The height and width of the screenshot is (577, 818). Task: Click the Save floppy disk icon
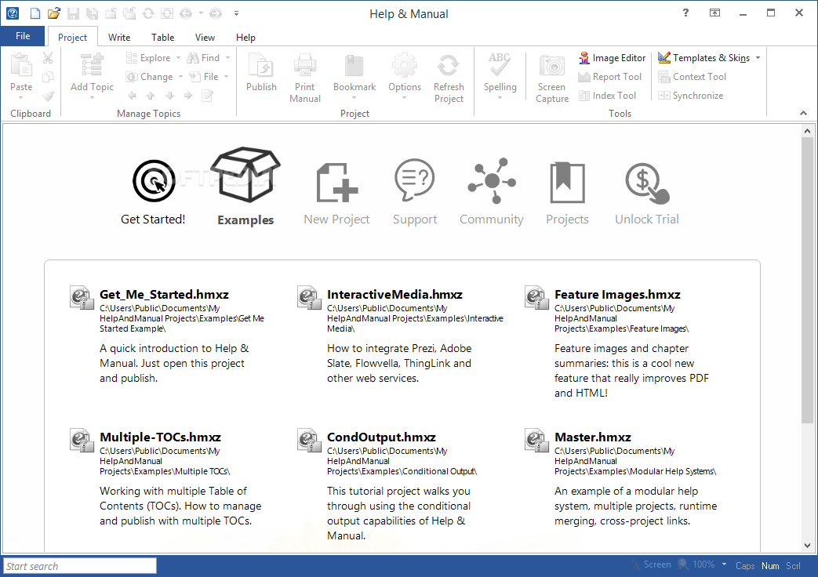pyautogui.click(x=73, y=13)
